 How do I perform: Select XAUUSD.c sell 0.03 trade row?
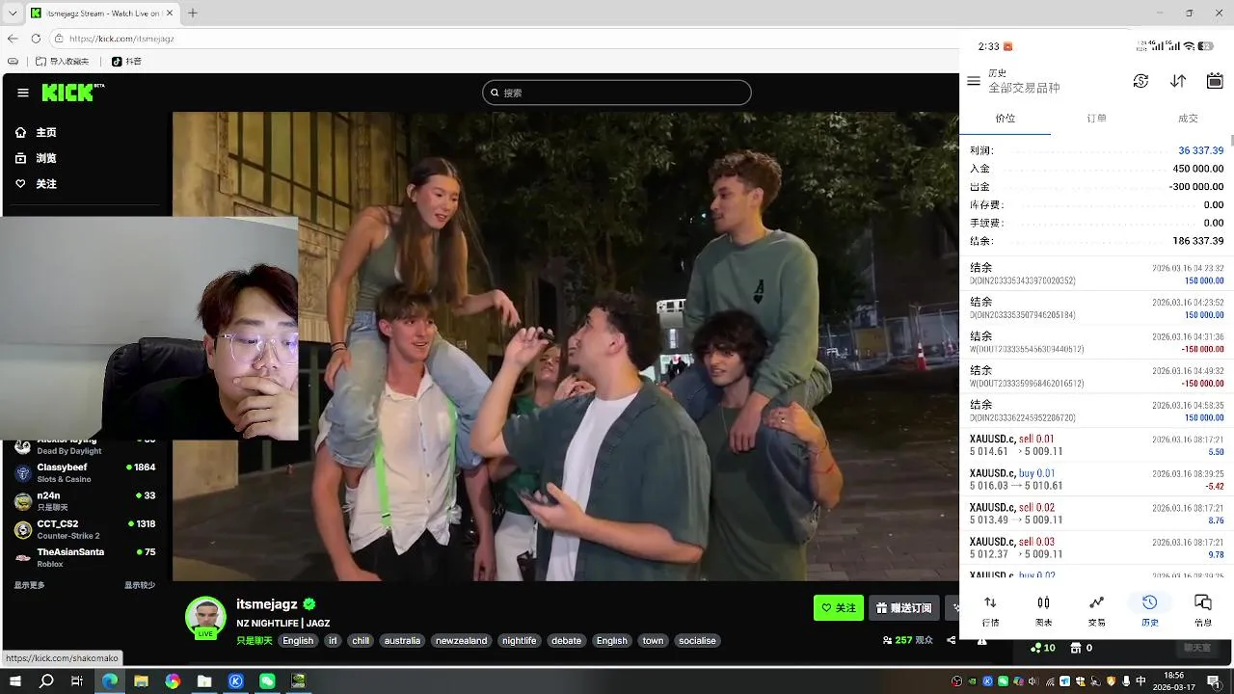click(1097, 548)
